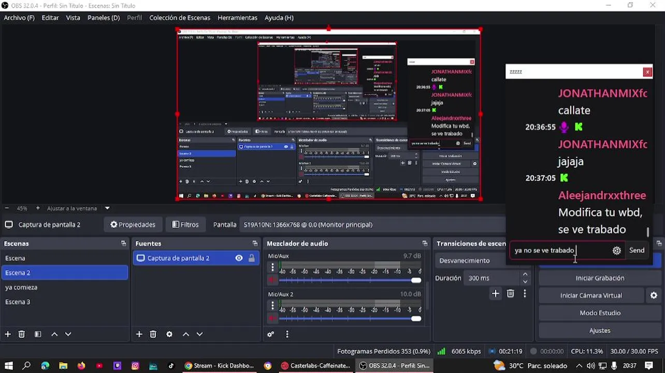
Task: Move the scene down with the down arrow
Action: [68, 334]
